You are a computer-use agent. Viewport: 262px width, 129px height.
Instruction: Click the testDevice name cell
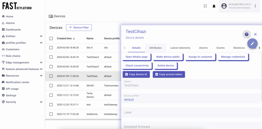click(92, 114)
